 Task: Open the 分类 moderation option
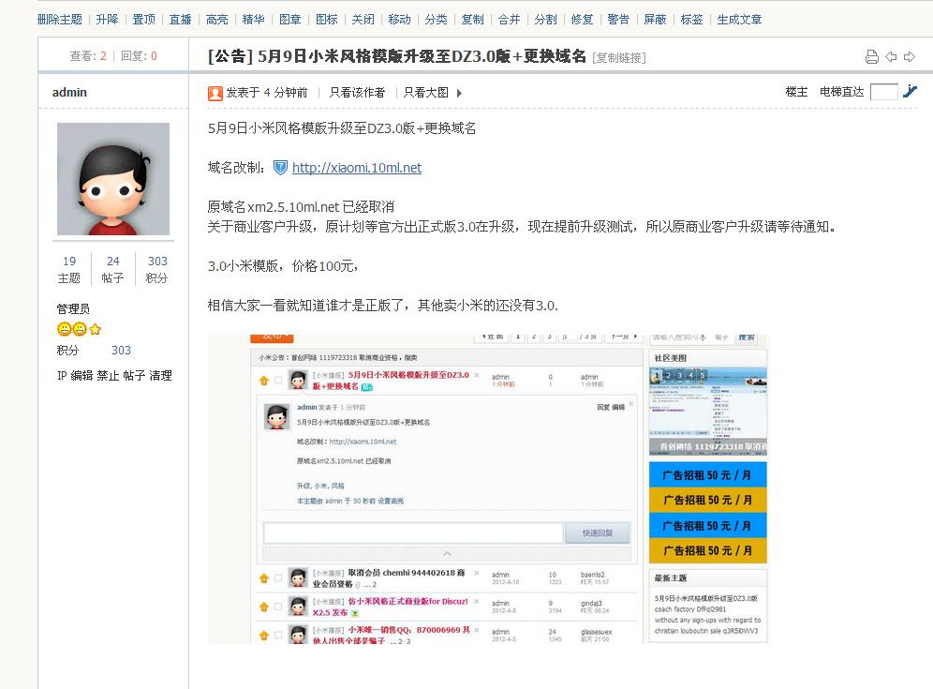(x=437, y=20)
